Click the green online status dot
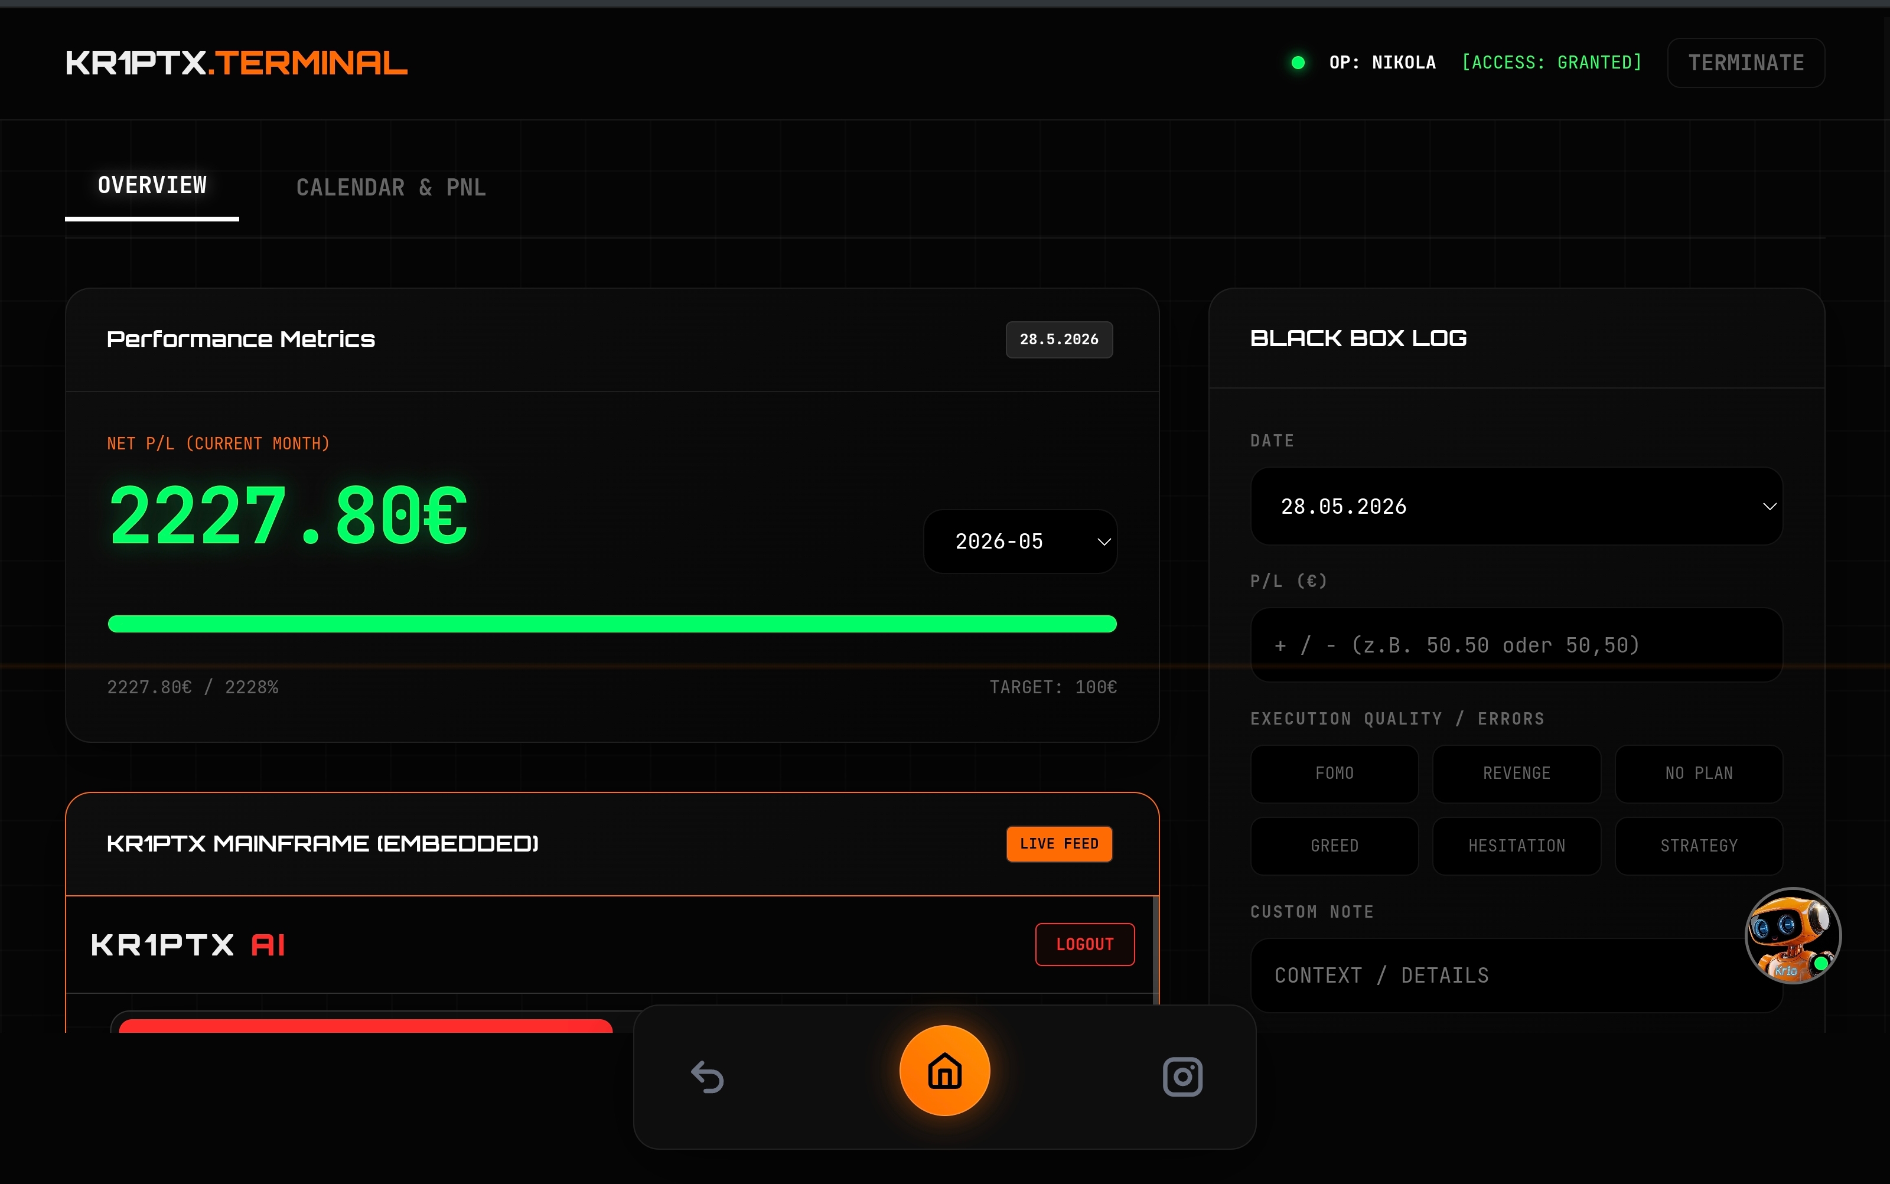 point(1298,63)
